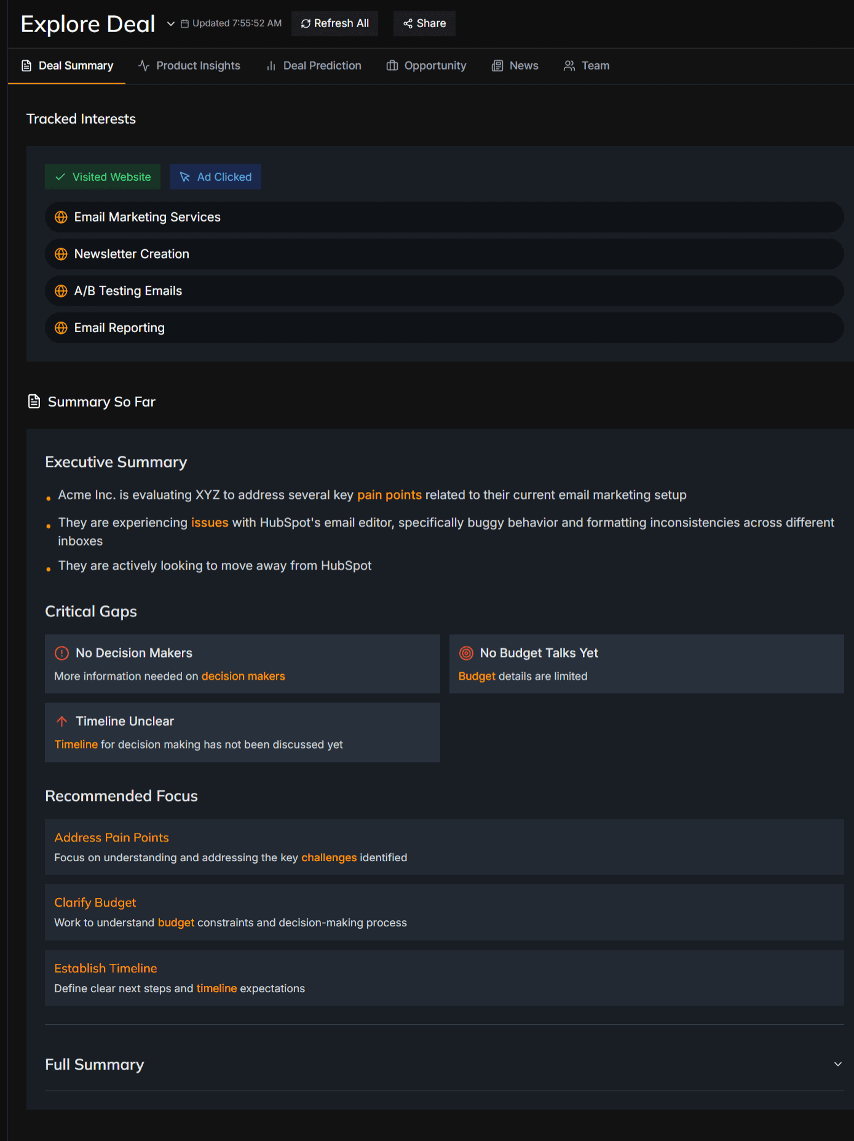Click the document icon beside Summary So Far
854x1141 pixels.
click(34, 402)
